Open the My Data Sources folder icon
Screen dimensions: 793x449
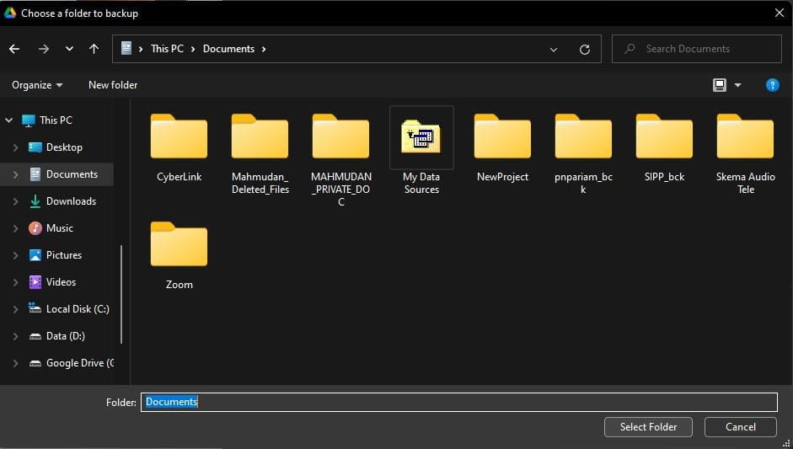click(421, 138)
